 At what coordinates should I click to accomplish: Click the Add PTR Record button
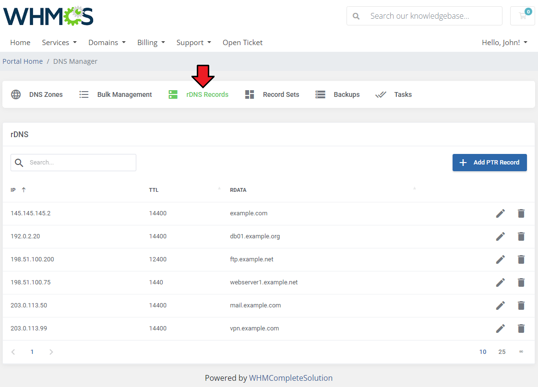[490, 163]
